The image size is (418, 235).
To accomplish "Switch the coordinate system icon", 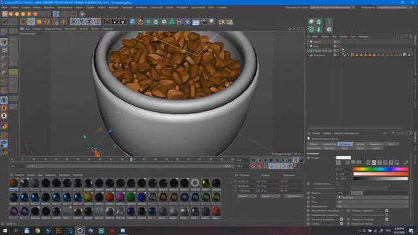I will click(x=97, y=22).
